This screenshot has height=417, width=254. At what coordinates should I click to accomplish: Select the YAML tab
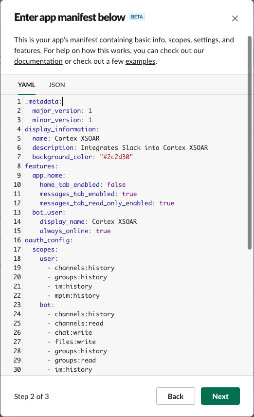27,85
